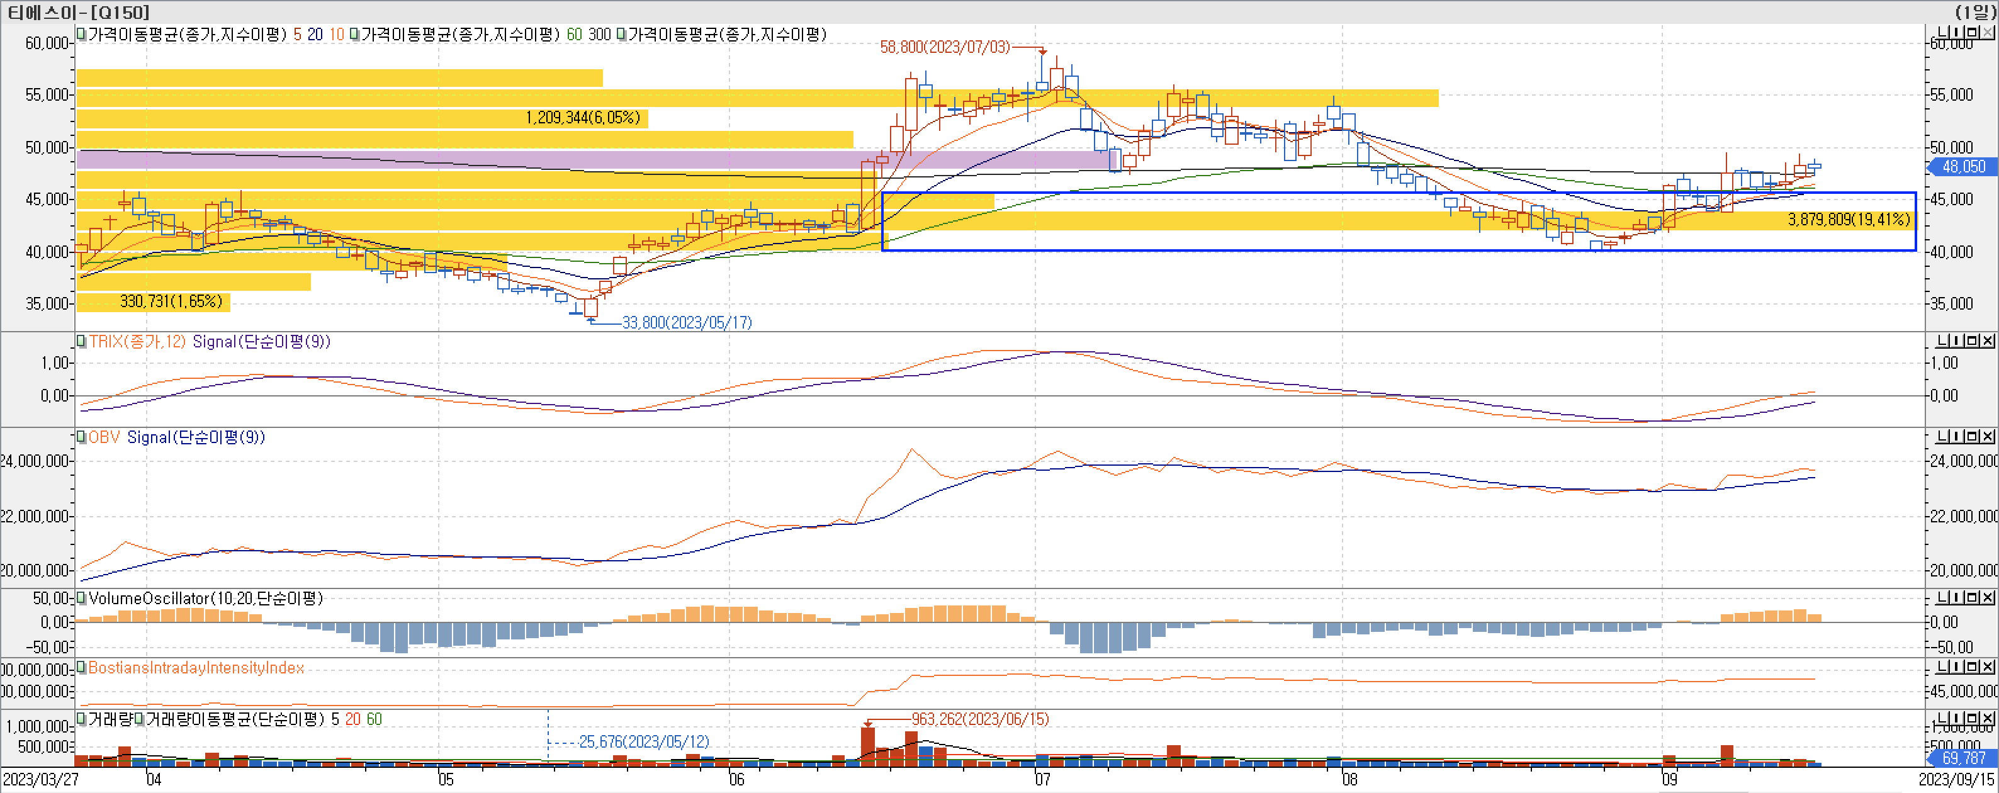This screenshot has width=1999, height=793.
Task: Maximize the VolumeOscillator indicator panel
Action: click(1973, 597)
